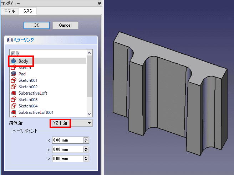Click the Sketch004 icon

tap(14, 106)
